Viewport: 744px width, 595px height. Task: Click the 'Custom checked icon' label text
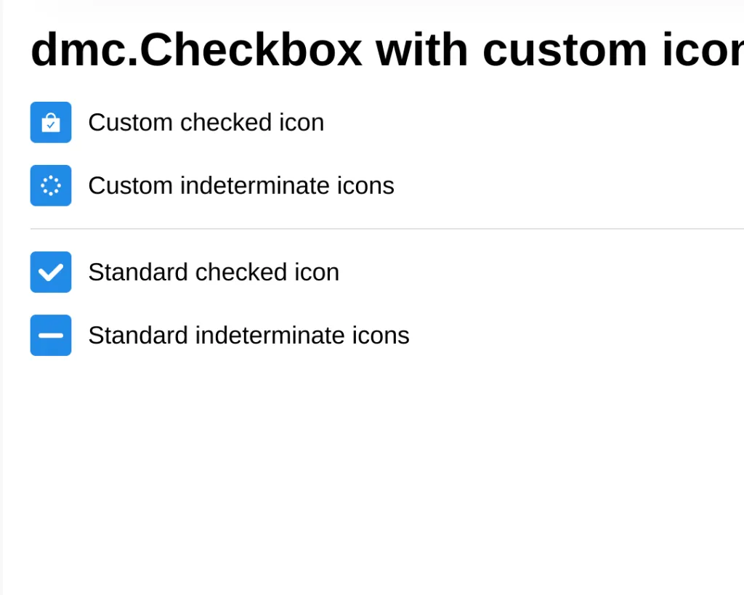pos(206,123)
